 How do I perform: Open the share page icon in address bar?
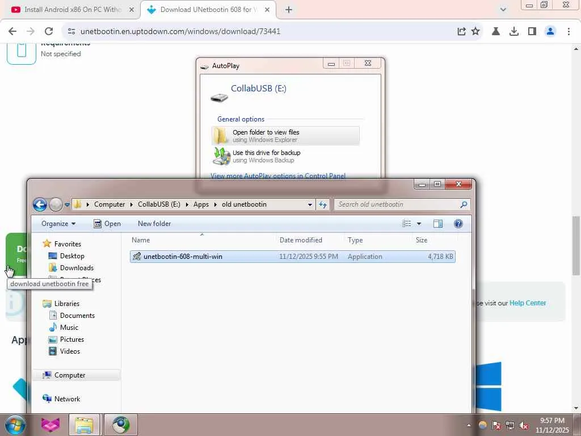[x=461, y=32]
